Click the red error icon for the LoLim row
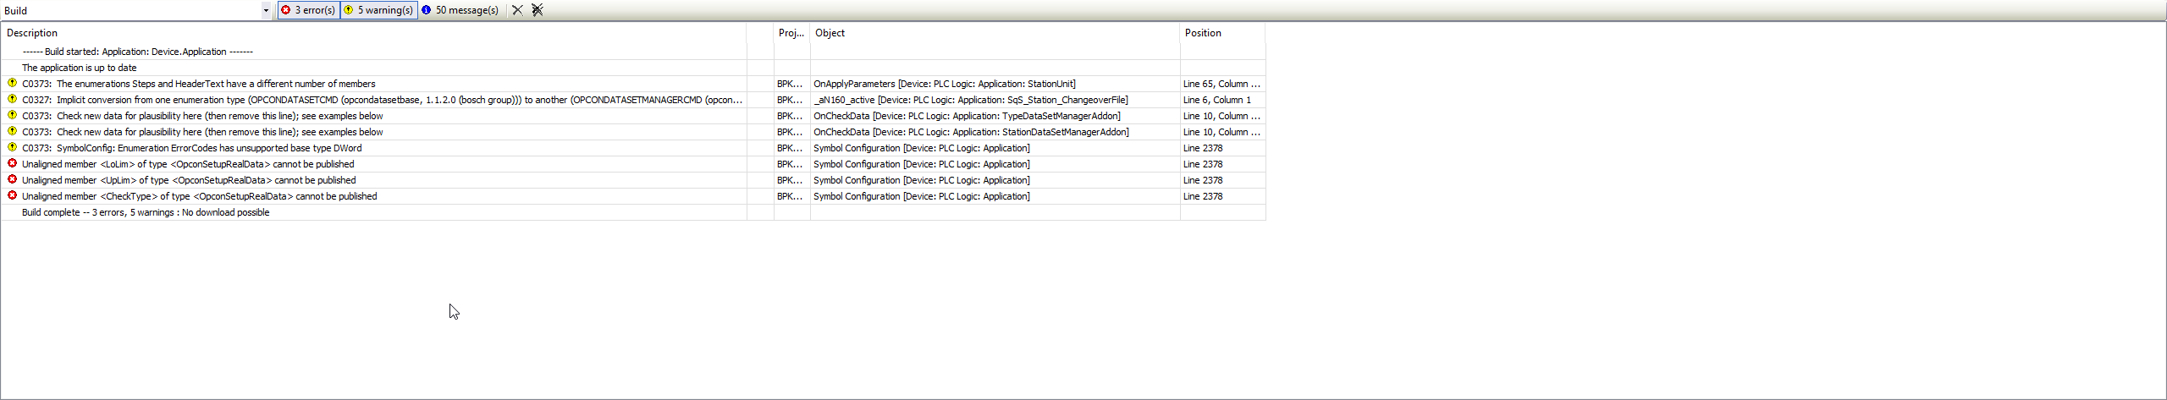 [12, 163]
